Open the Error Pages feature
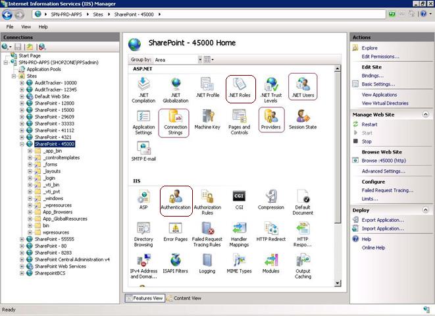This screenshot has height=316, width=435. 176,231
